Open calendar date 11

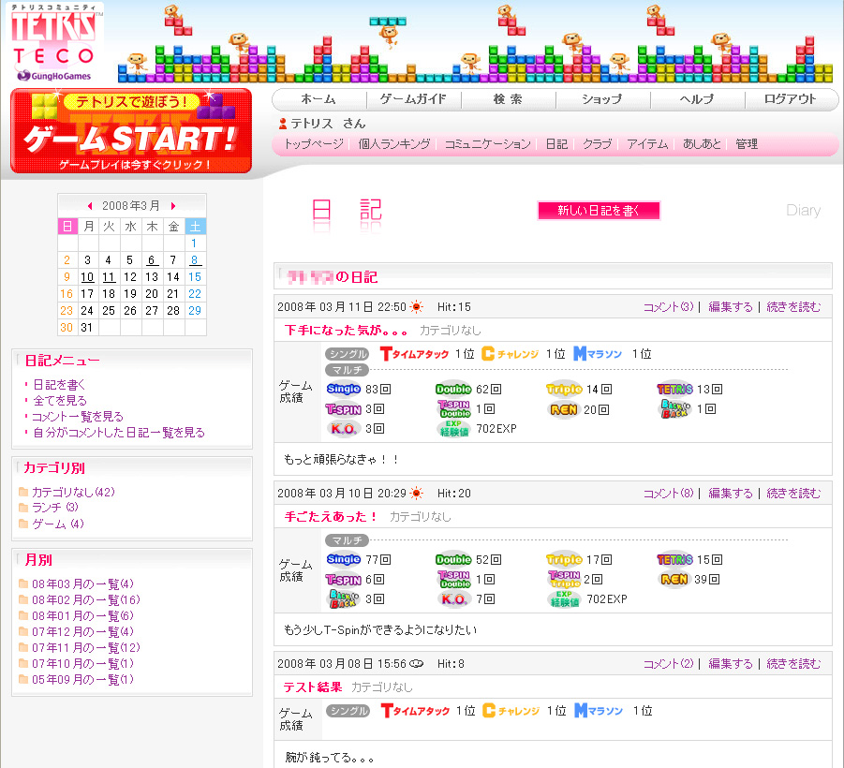coord(109,277)
